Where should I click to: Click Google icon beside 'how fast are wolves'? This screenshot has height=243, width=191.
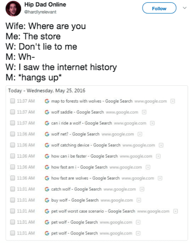click(47, 178)
